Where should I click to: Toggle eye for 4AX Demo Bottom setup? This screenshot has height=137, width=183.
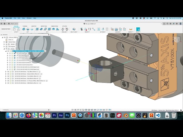point(8,74)
